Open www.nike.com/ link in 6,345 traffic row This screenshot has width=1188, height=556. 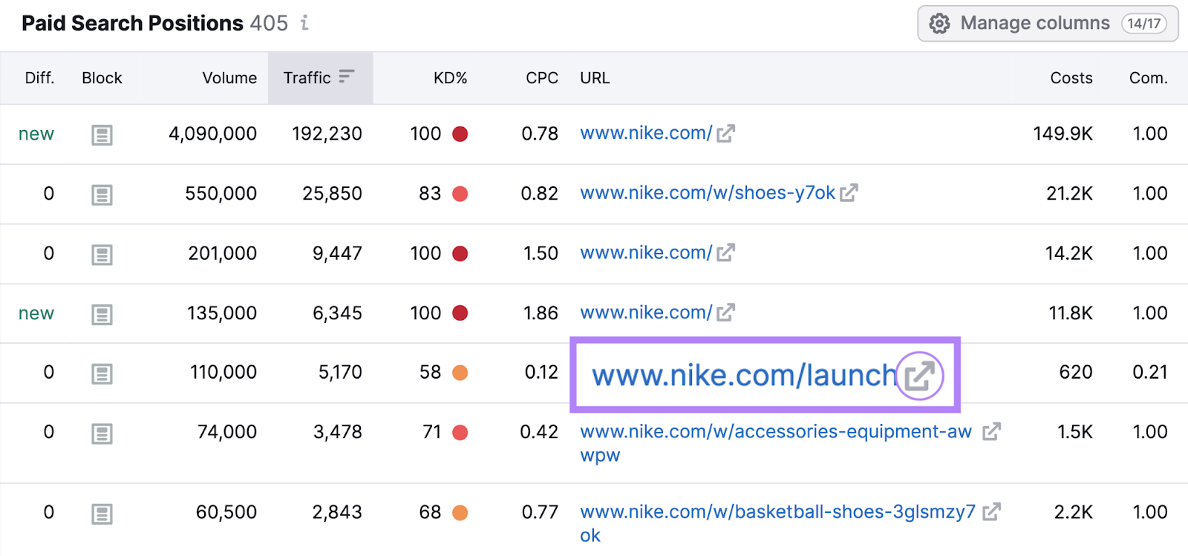click(646, 313)
